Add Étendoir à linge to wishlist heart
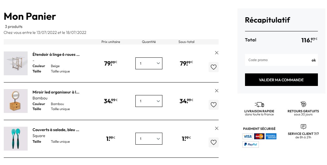This screenshot has height=165, width=327. tap(214, 67)
